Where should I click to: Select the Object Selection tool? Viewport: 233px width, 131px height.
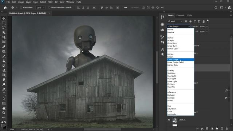click(4, 32)
